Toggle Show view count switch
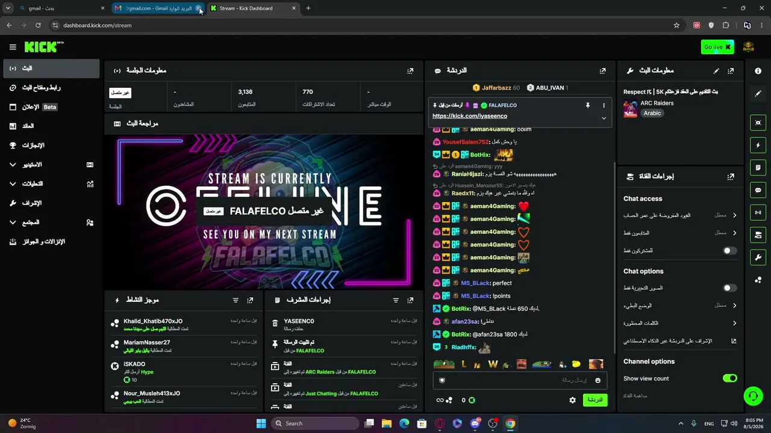 [729, 378]
